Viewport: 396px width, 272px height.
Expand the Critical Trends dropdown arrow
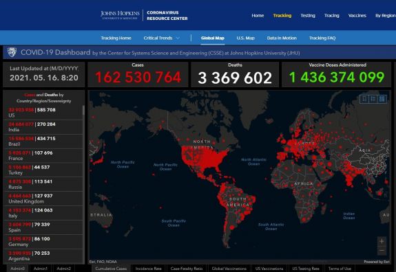(x=178, y=38)
